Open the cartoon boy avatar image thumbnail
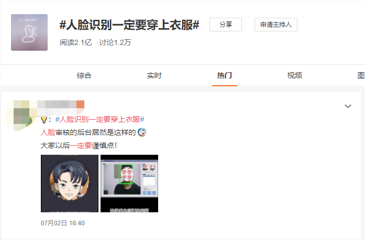365x240 pixels. [x=70, y=184]
